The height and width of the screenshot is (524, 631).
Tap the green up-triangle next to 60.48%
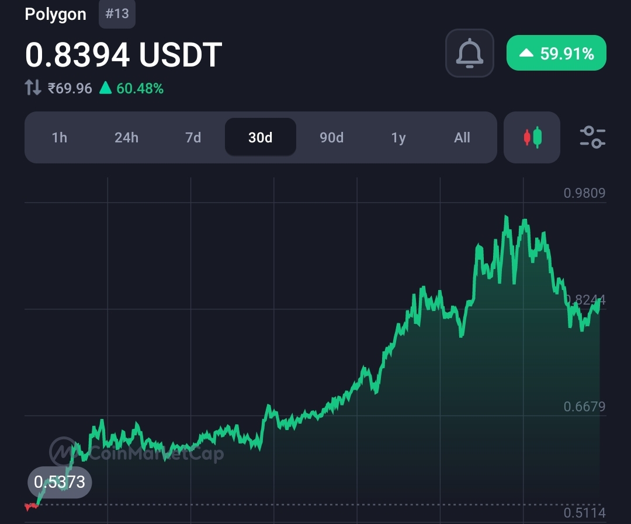pyautogui.click(x=105, y=88)
